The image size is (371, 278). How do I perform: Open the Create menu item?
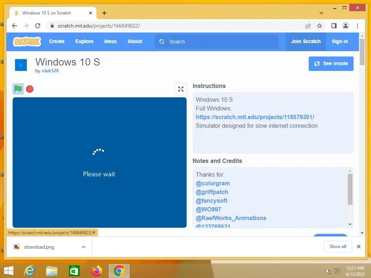pyautogui.click(x=57, y=41)
